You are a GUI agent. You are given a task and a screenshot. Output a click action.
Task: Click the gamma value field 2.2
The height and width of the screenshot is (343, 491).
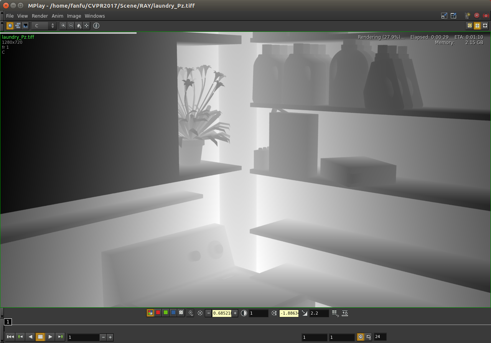tap(319, 313)
